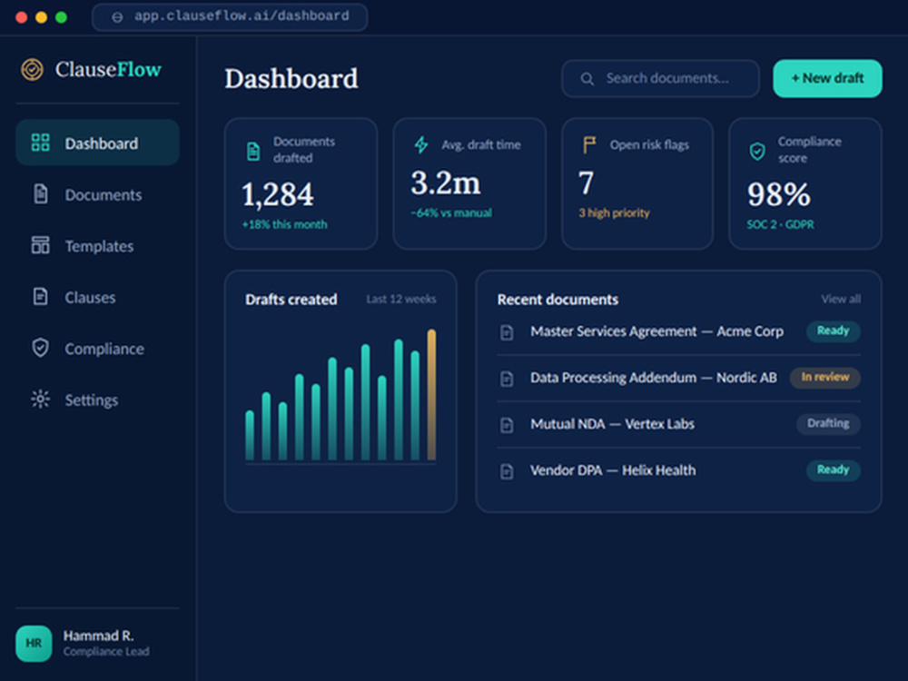This screenshot has width=908, height=681.
Task: Click the Compliance score shield icon
Action: click(757, 151)
